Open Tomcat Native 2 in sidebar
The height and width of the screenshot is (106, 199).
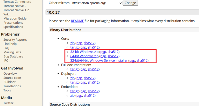(x=15, y=6)
